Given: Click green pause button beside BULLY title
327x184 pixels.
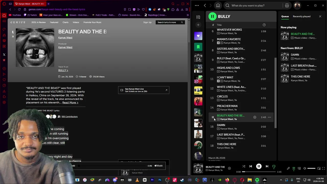Looking at the screenshot, I should (x=212, y=16).
